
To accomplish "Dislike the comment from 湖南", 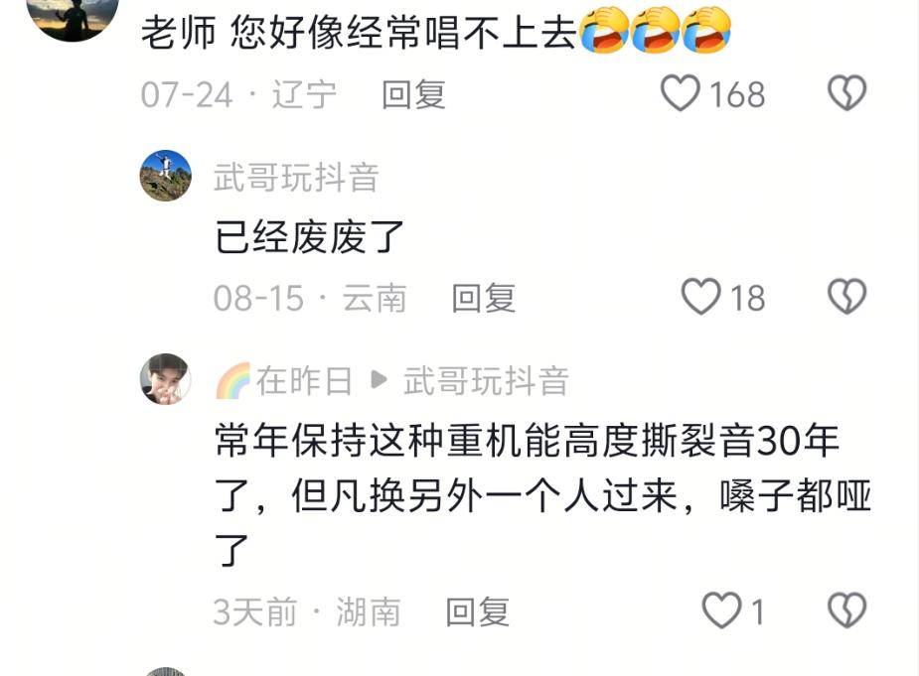I will pos(846,610).
